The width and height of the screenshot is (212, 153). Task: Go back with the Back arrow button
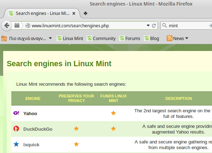point(6,25)
